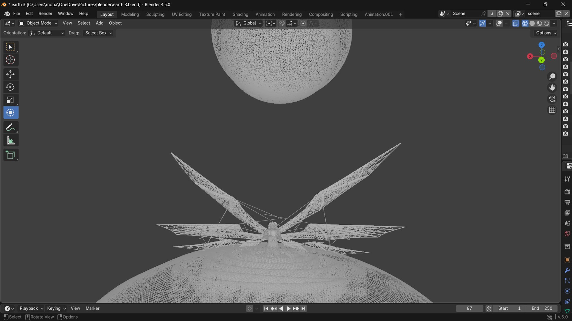Switch to the Shading workspace tab
The width and height of the screenshot is (572, 321).
(x=240, y=14)
